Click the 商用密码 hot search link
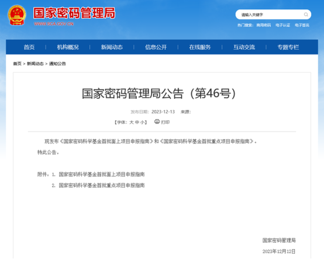 [263, 25]
